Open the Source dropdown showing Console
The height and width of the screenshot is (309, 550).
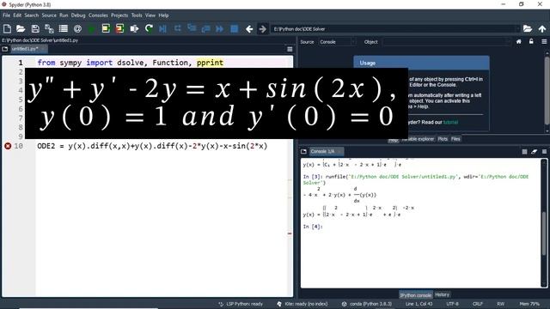338,42
